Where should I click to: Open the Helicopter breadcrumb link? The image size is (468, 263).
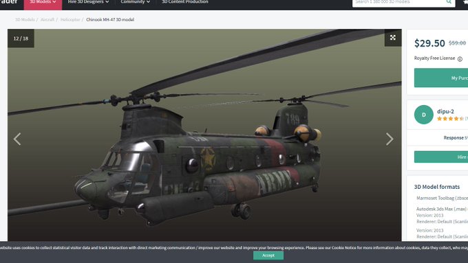70,20
